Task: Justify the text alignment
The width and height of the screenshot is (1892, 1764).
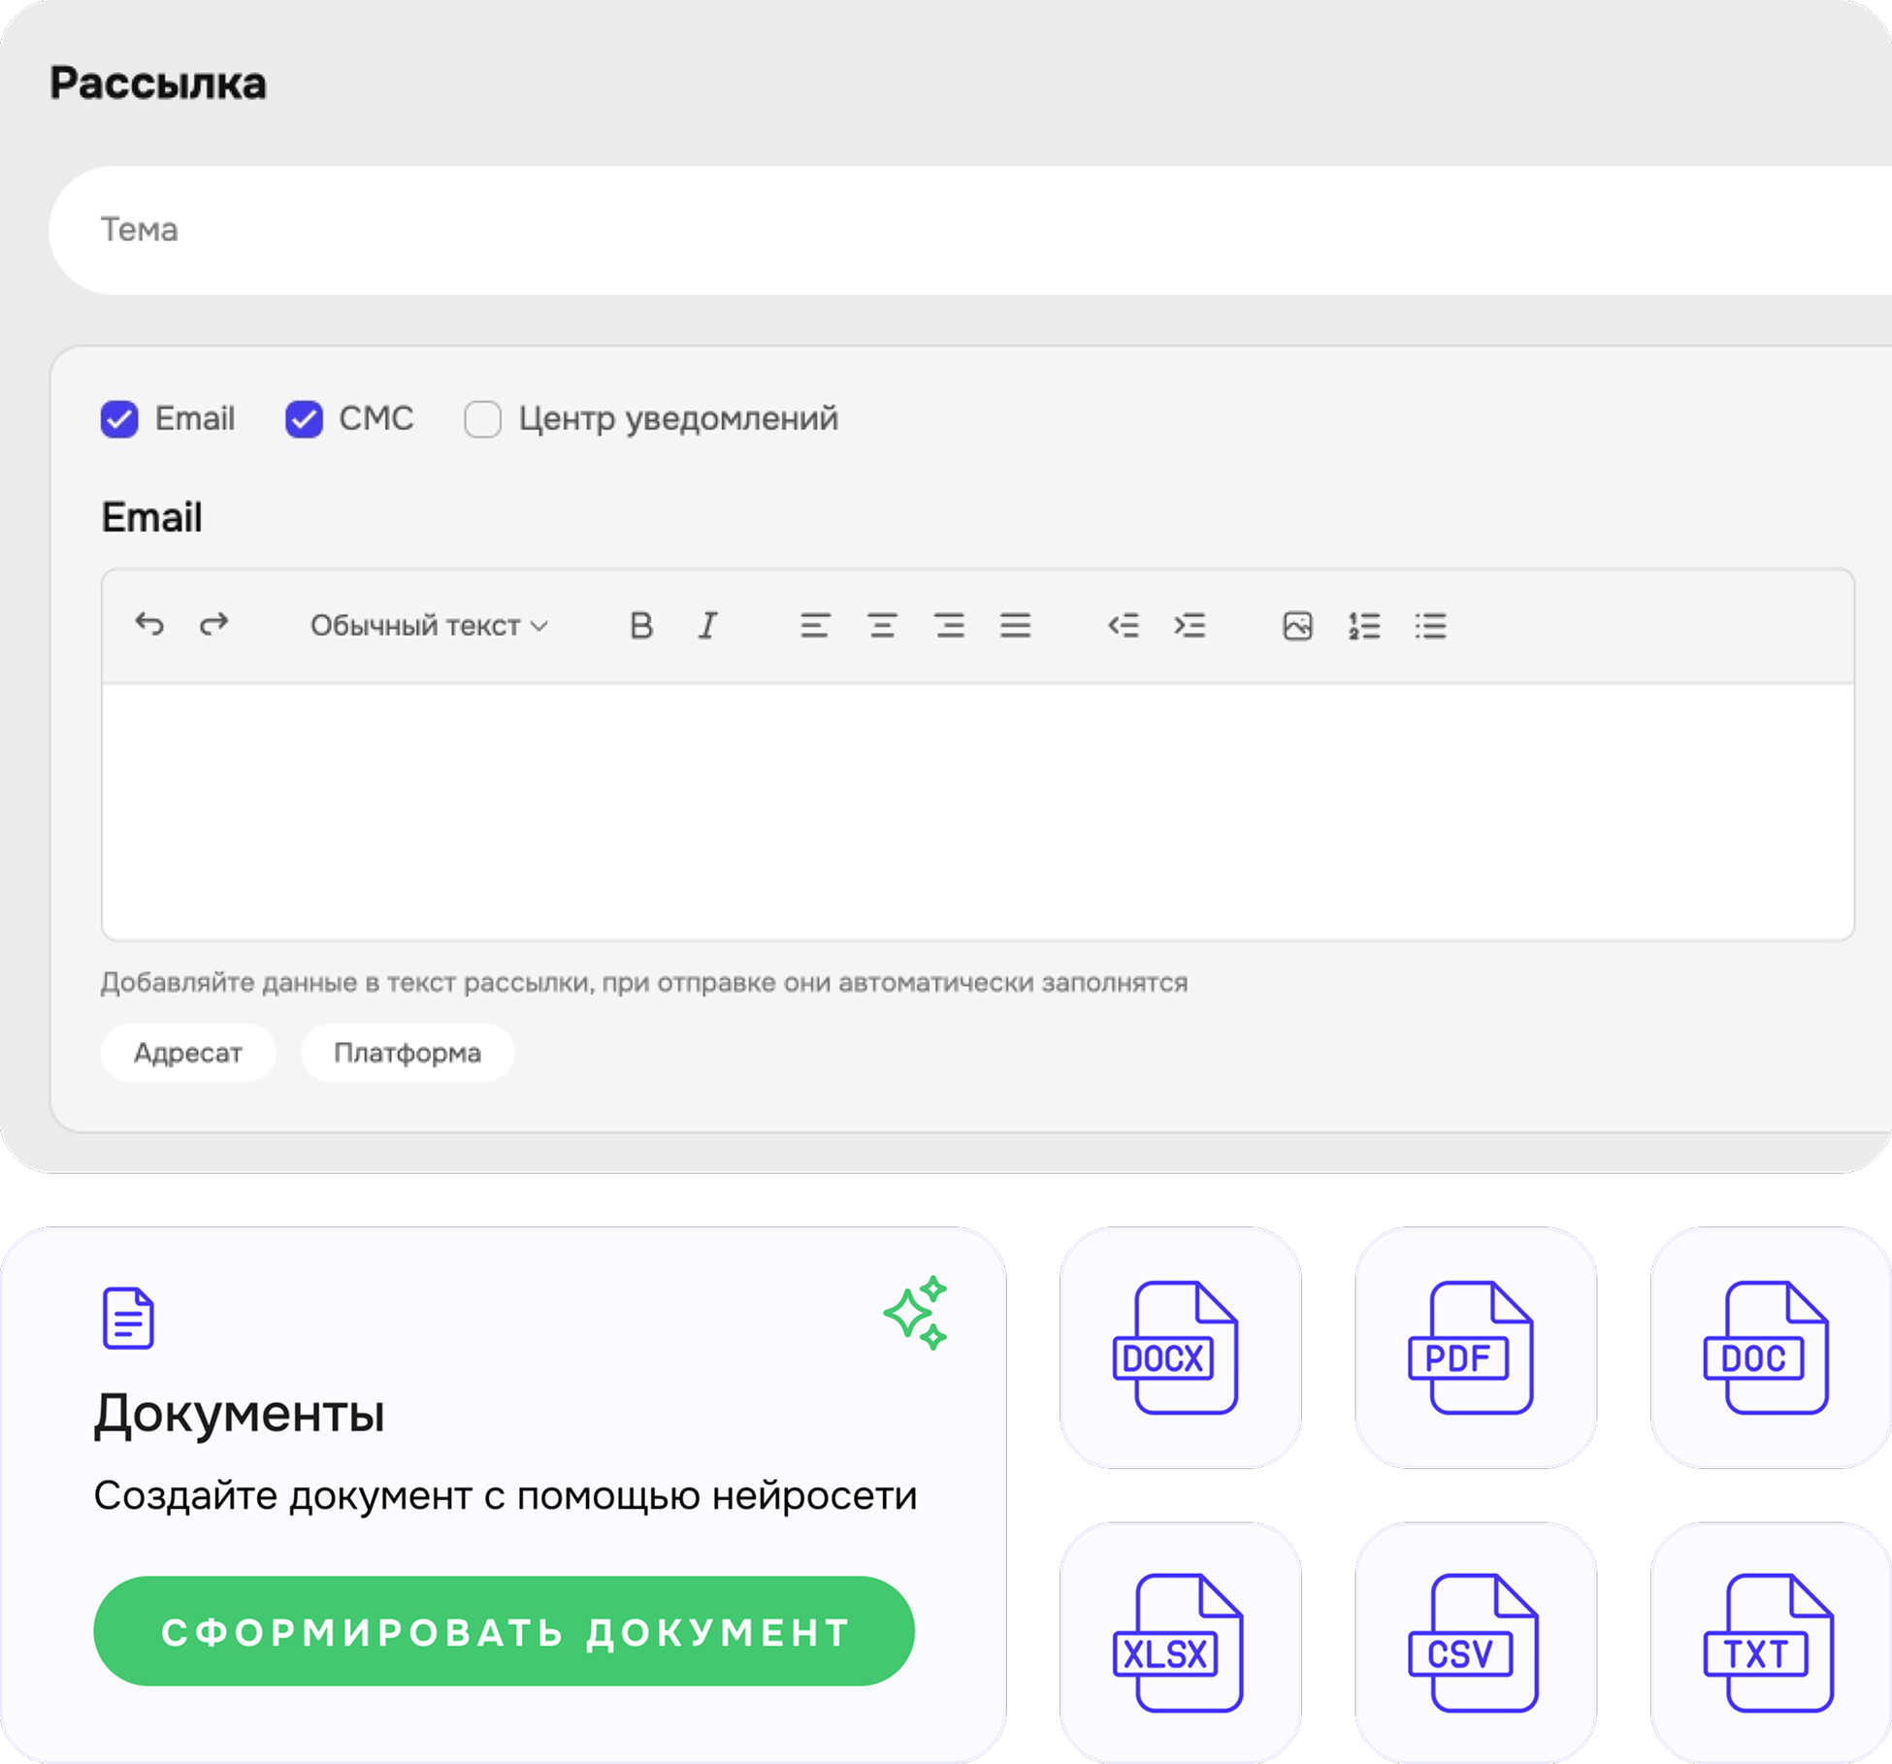Action: click(x=1016, y=626)
